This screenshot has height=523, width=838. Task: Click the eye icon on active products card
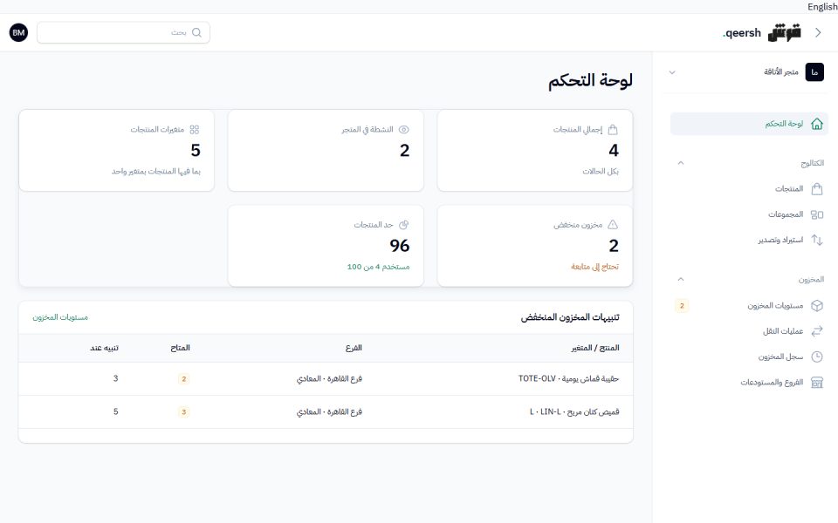click(x=404, y=130)
